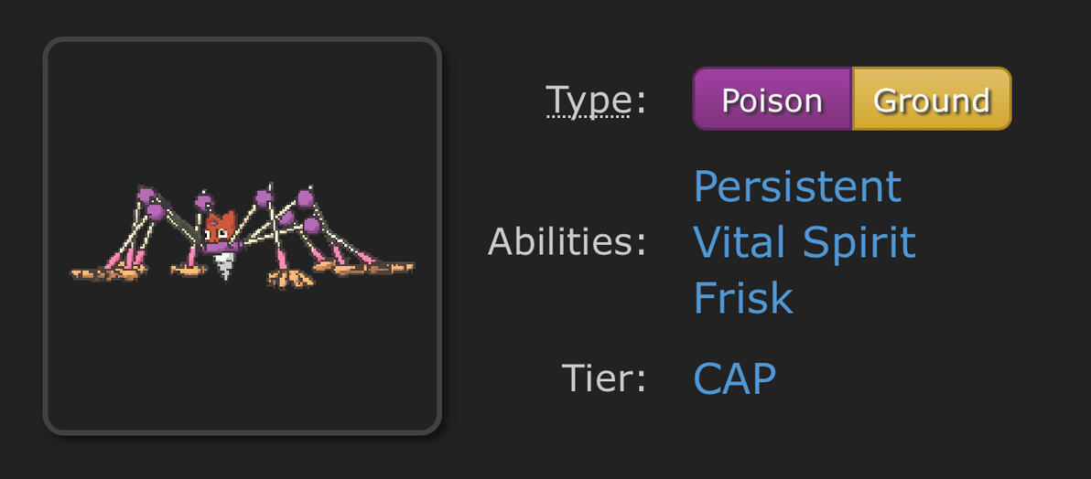1091x479 pixels.
Task: Click the top-left purple joint on the sprite
Action: [146, 195]
